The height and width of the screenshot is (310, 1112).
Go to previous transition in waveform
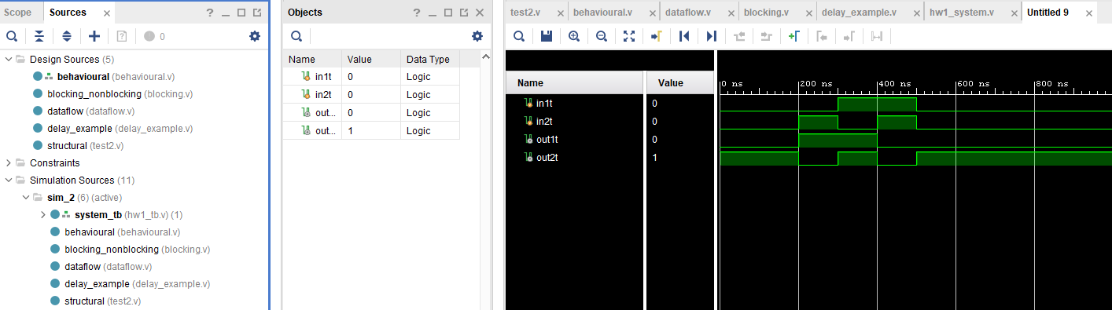[739, 36]
